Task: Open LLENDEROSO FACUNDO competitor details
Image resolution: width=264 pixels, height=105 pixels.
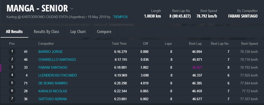Action: (x=58, y=75)
